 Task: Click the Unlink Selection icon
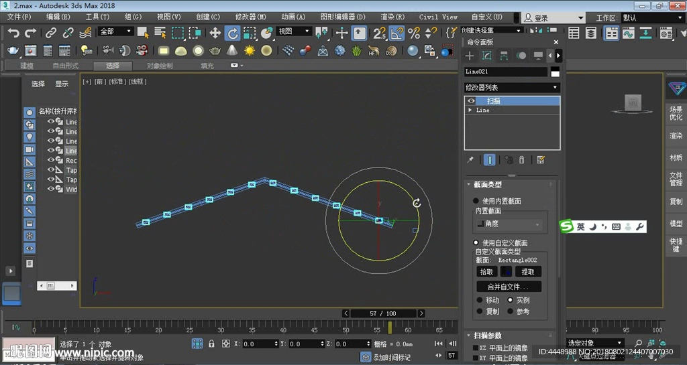68,33
